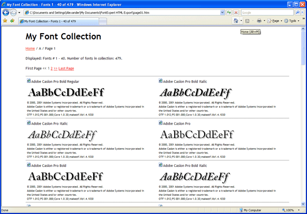Follow the Home breadcrumb link
307x214 pixels.
30,49
